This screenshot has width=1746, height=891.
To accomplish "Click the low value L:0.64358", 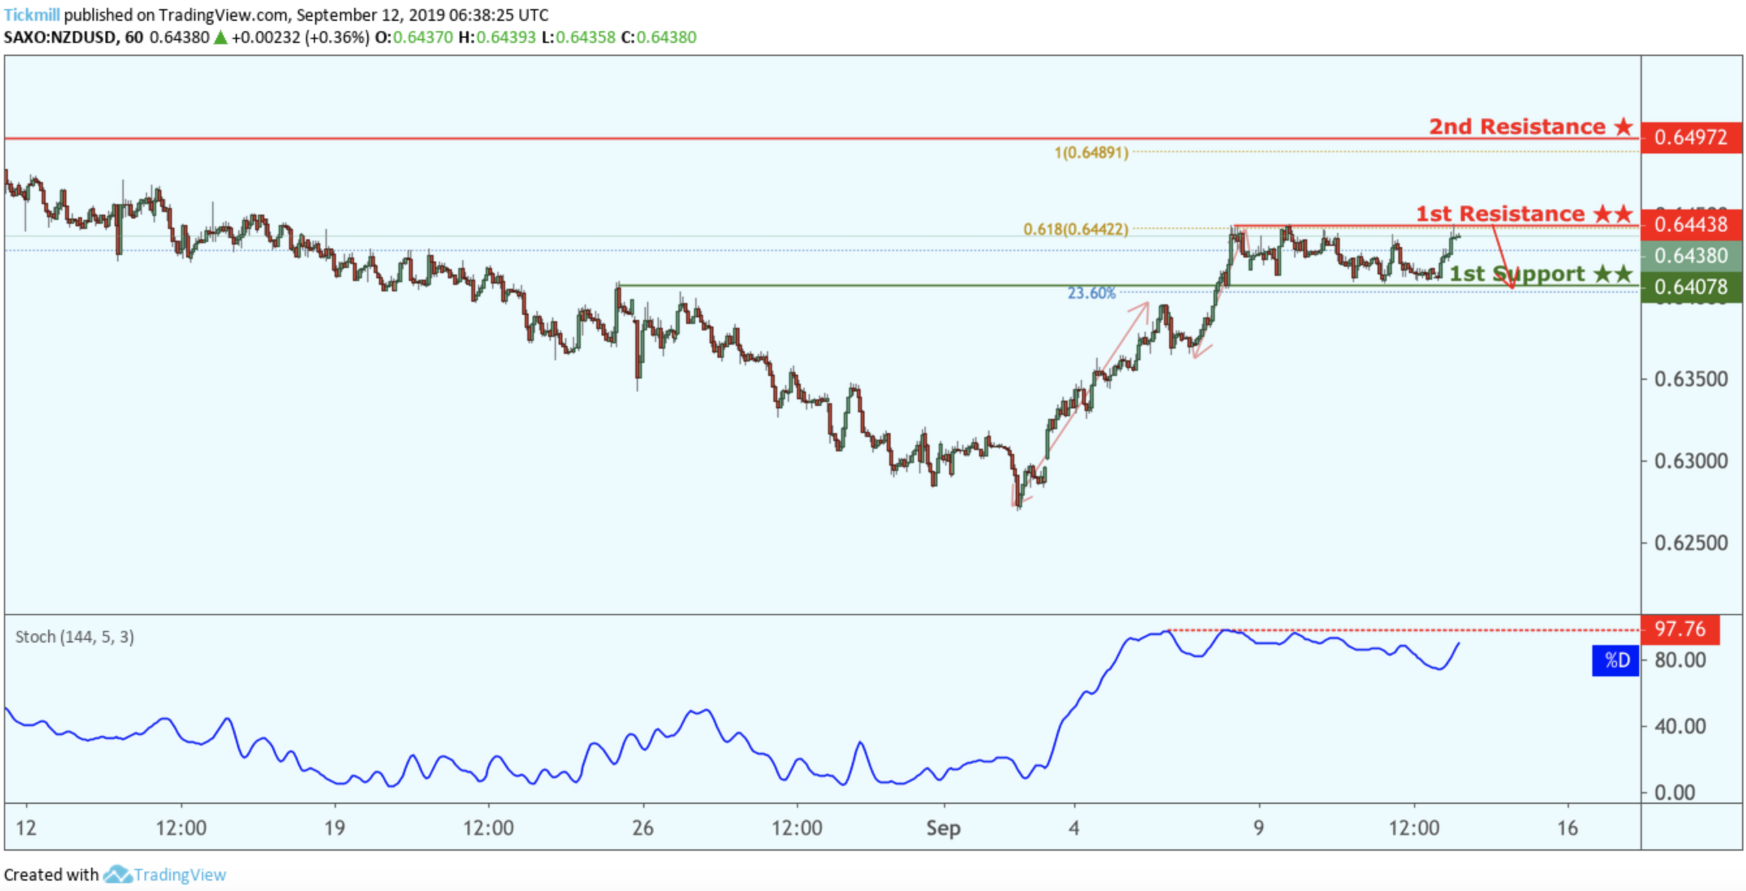I will (x=578, y=36).
